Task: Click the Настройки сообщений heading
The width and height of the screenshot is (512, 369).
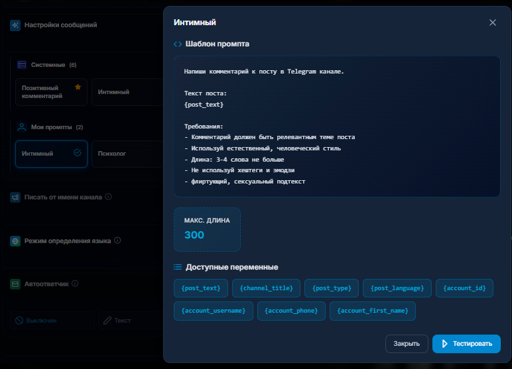Action: tap(60, 25)
